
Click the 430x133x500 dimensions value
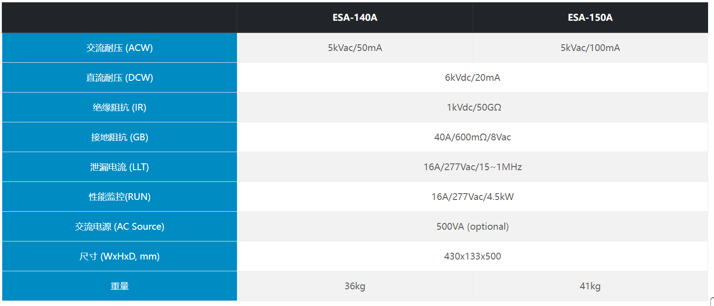pos(473,256)
